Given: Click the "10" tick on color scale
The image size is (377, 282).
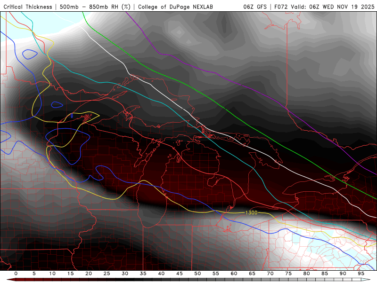Looking at the screenshot, I should point(52,274).
